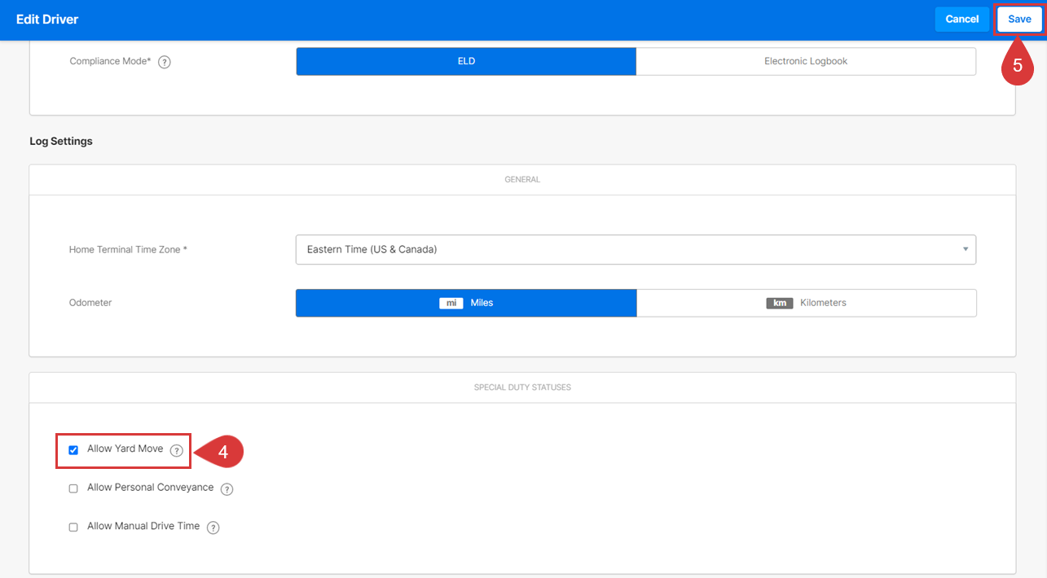The width and height of the screenshot is (1047, 578).
Task: Click the 'mi' badge icon
Action: (451, 303)
